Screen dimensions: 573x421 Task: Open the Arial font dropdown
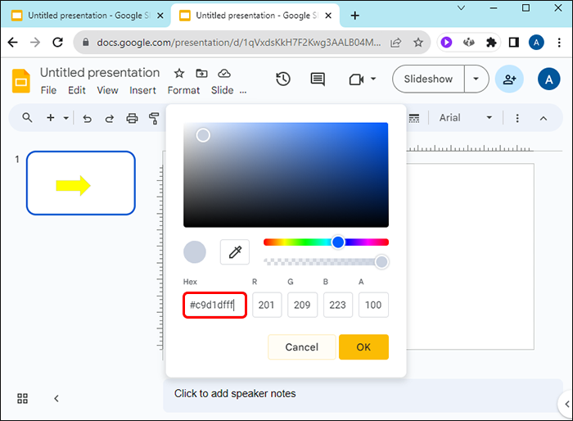466,118
